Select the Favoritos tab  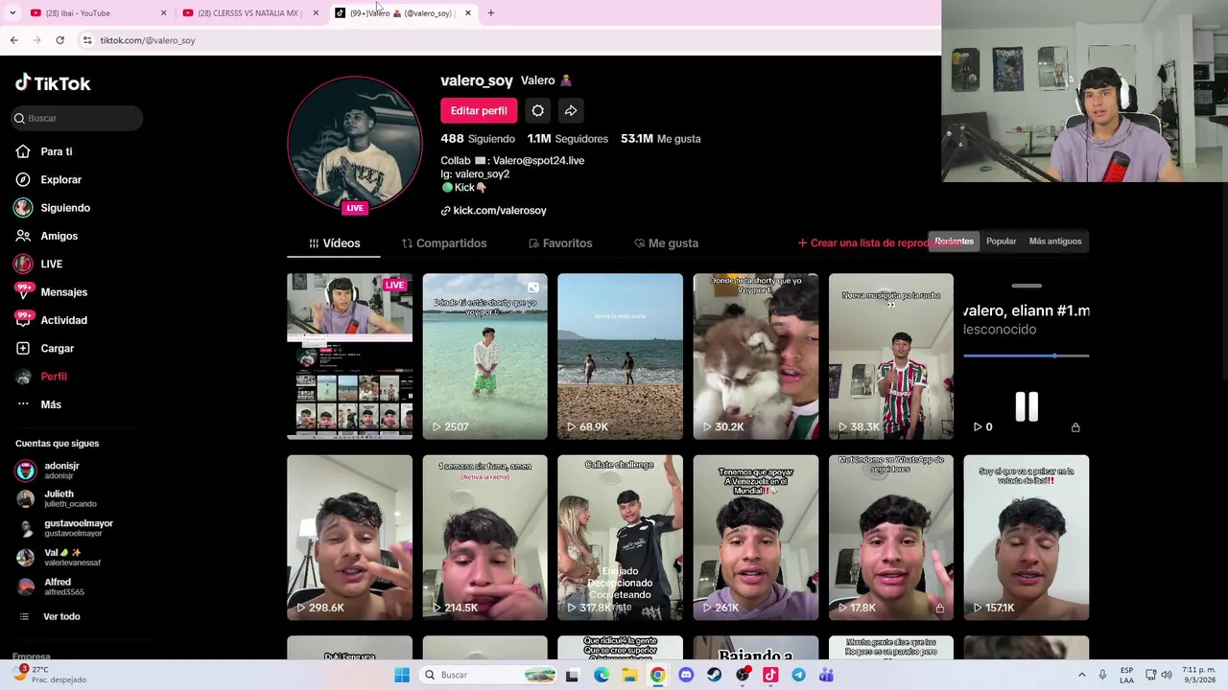[560, 243]
